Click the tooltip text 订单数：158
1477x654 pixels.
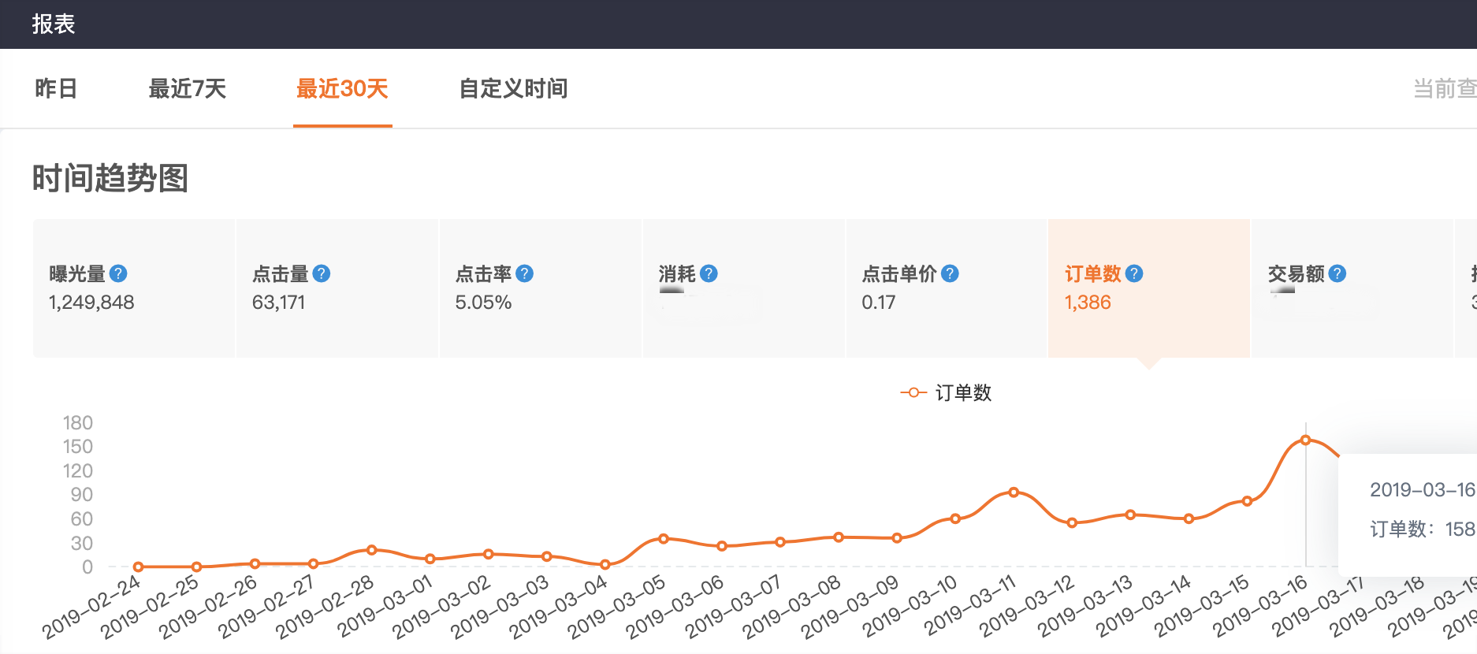point(1423,529)
